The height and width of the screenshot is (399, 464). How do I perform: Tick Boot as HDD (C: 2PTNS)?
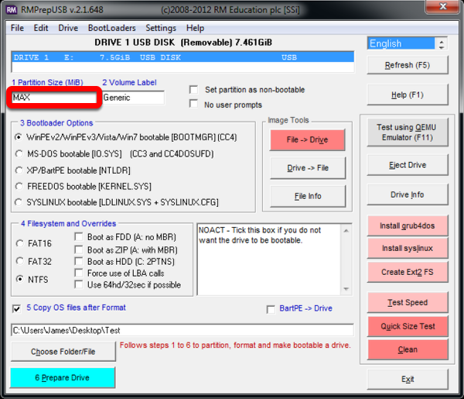tap(79, 261)
